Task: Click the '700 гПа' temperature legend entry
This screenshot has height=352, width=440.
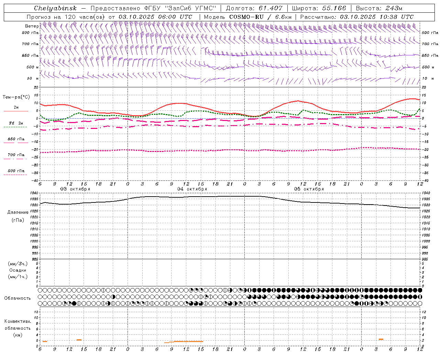Action: point(16,155)
